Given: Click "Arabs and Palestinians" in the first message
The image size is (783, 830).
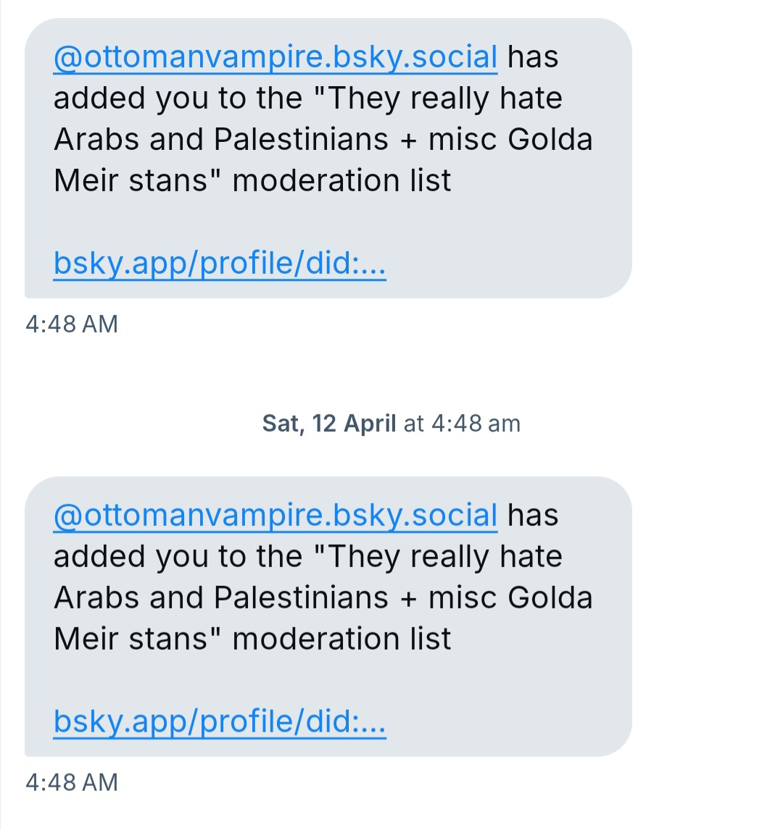Looking at the screenshot, I should (x=221, y=139).
